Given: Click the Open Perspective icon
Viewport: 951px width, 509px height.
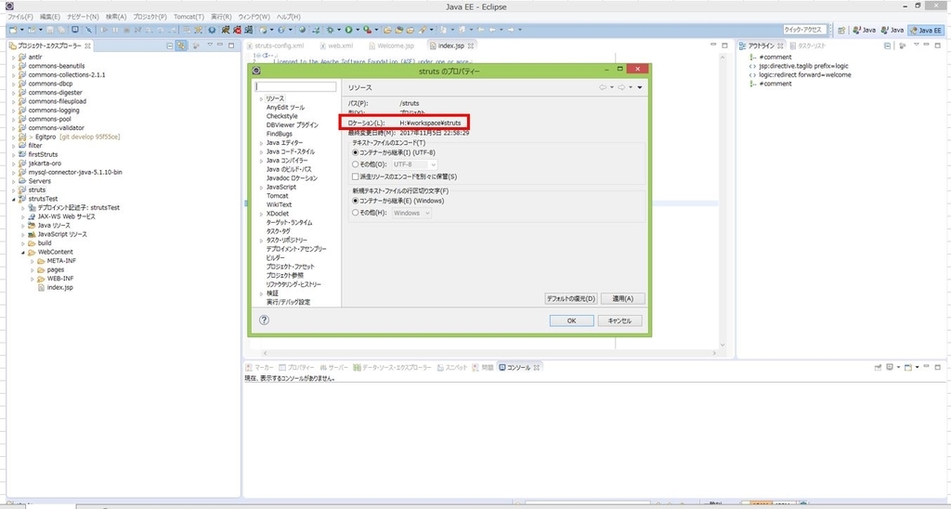Looking at the screenshot, I should [x=841, y=30].
